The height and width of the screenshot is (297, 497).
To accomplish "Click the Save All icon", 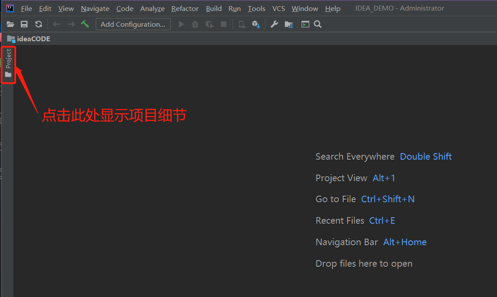I will [24, 24].
